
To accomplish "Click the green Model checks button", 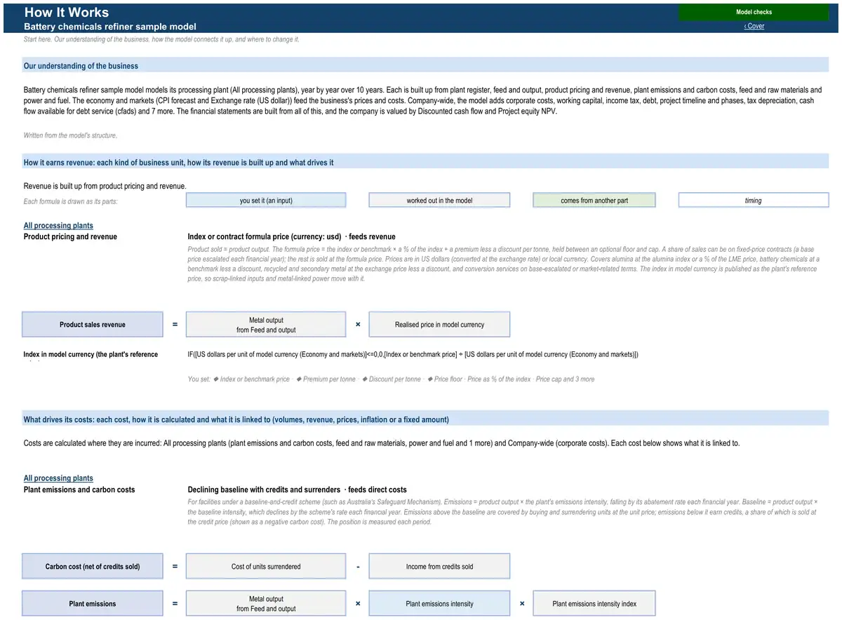I will [x=754, y=12].
